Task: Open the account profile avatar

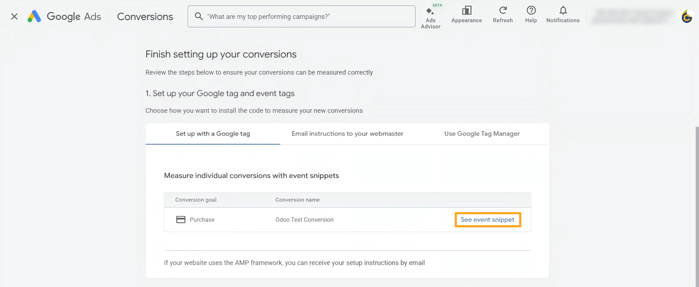Action: coord(687,17)
